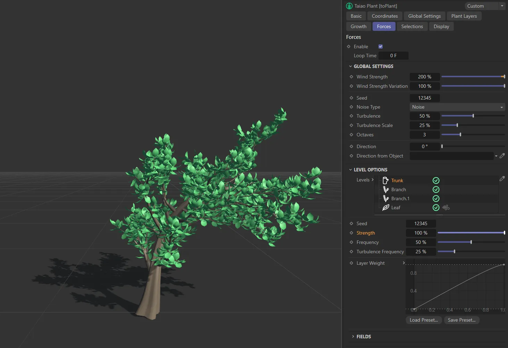508x348 pixels.
Task: Expand the Fields section
Action: tap(353, 337)
